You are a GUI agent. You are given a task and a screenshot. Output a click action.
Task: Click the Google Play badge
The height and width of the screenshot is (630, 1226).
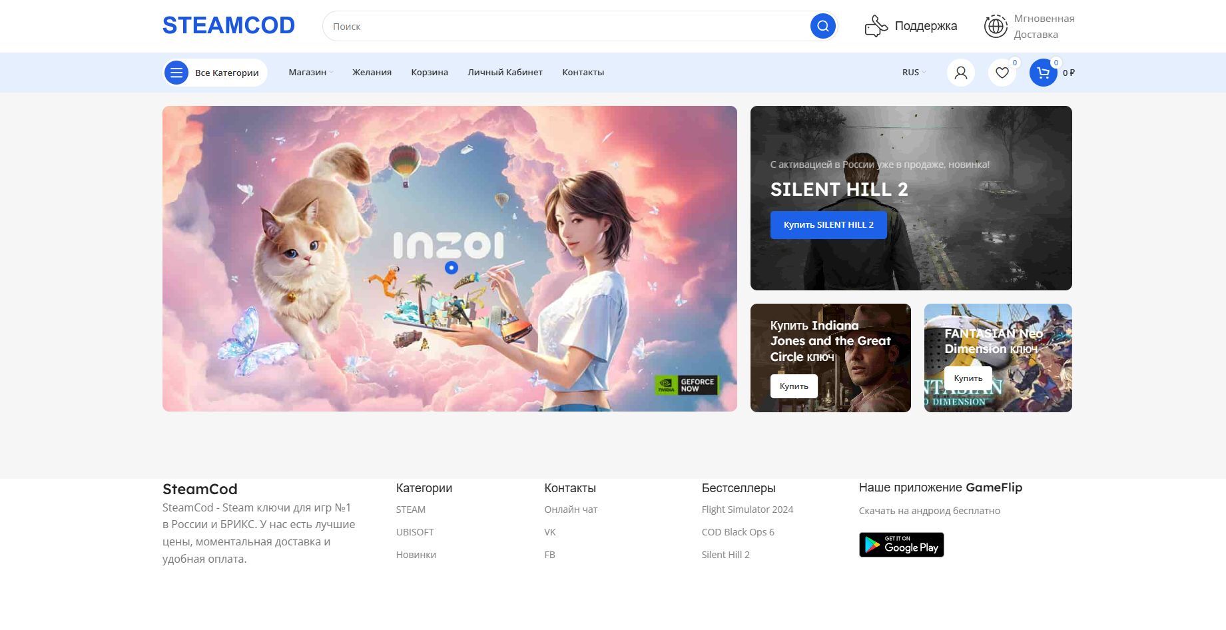tap(901, 545)
